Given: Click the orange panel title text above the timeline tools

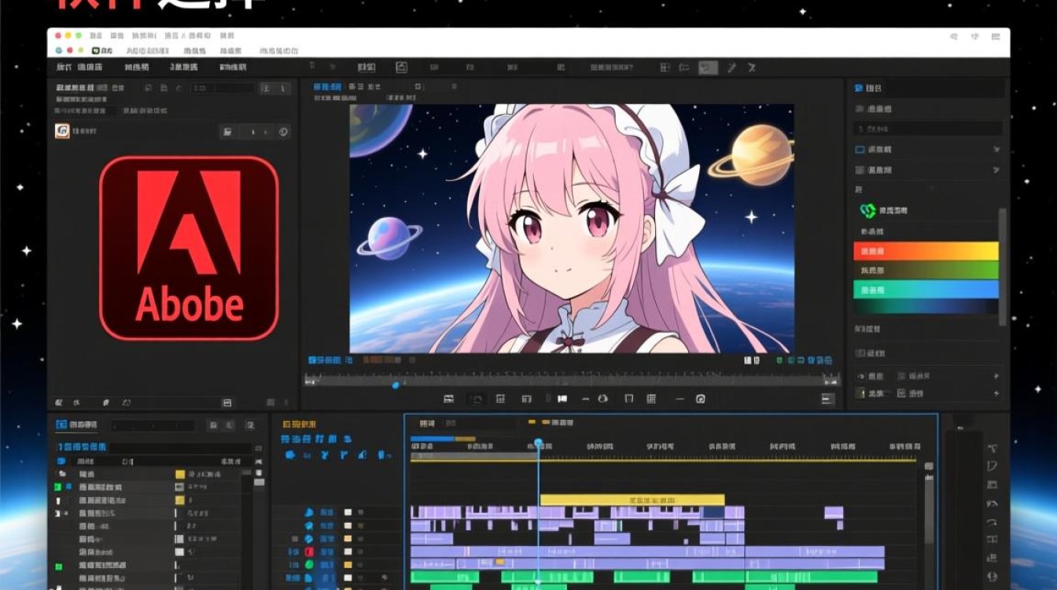Looking at the screenshot, I should click(x=299, y=424).
